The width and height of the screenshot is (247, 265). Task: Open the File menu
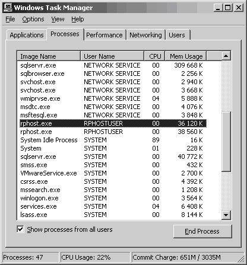click(x=10, y=19)
